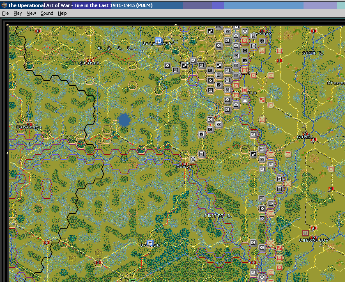Select the MP unit below the engineer unit
Image resolution: width=345 pixels, height=282 pixels.
210,90
